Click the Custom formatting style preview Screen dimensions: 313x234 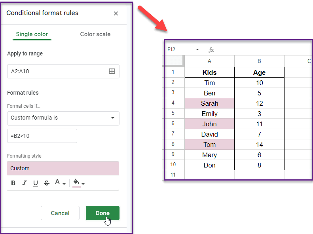point(63,168)
